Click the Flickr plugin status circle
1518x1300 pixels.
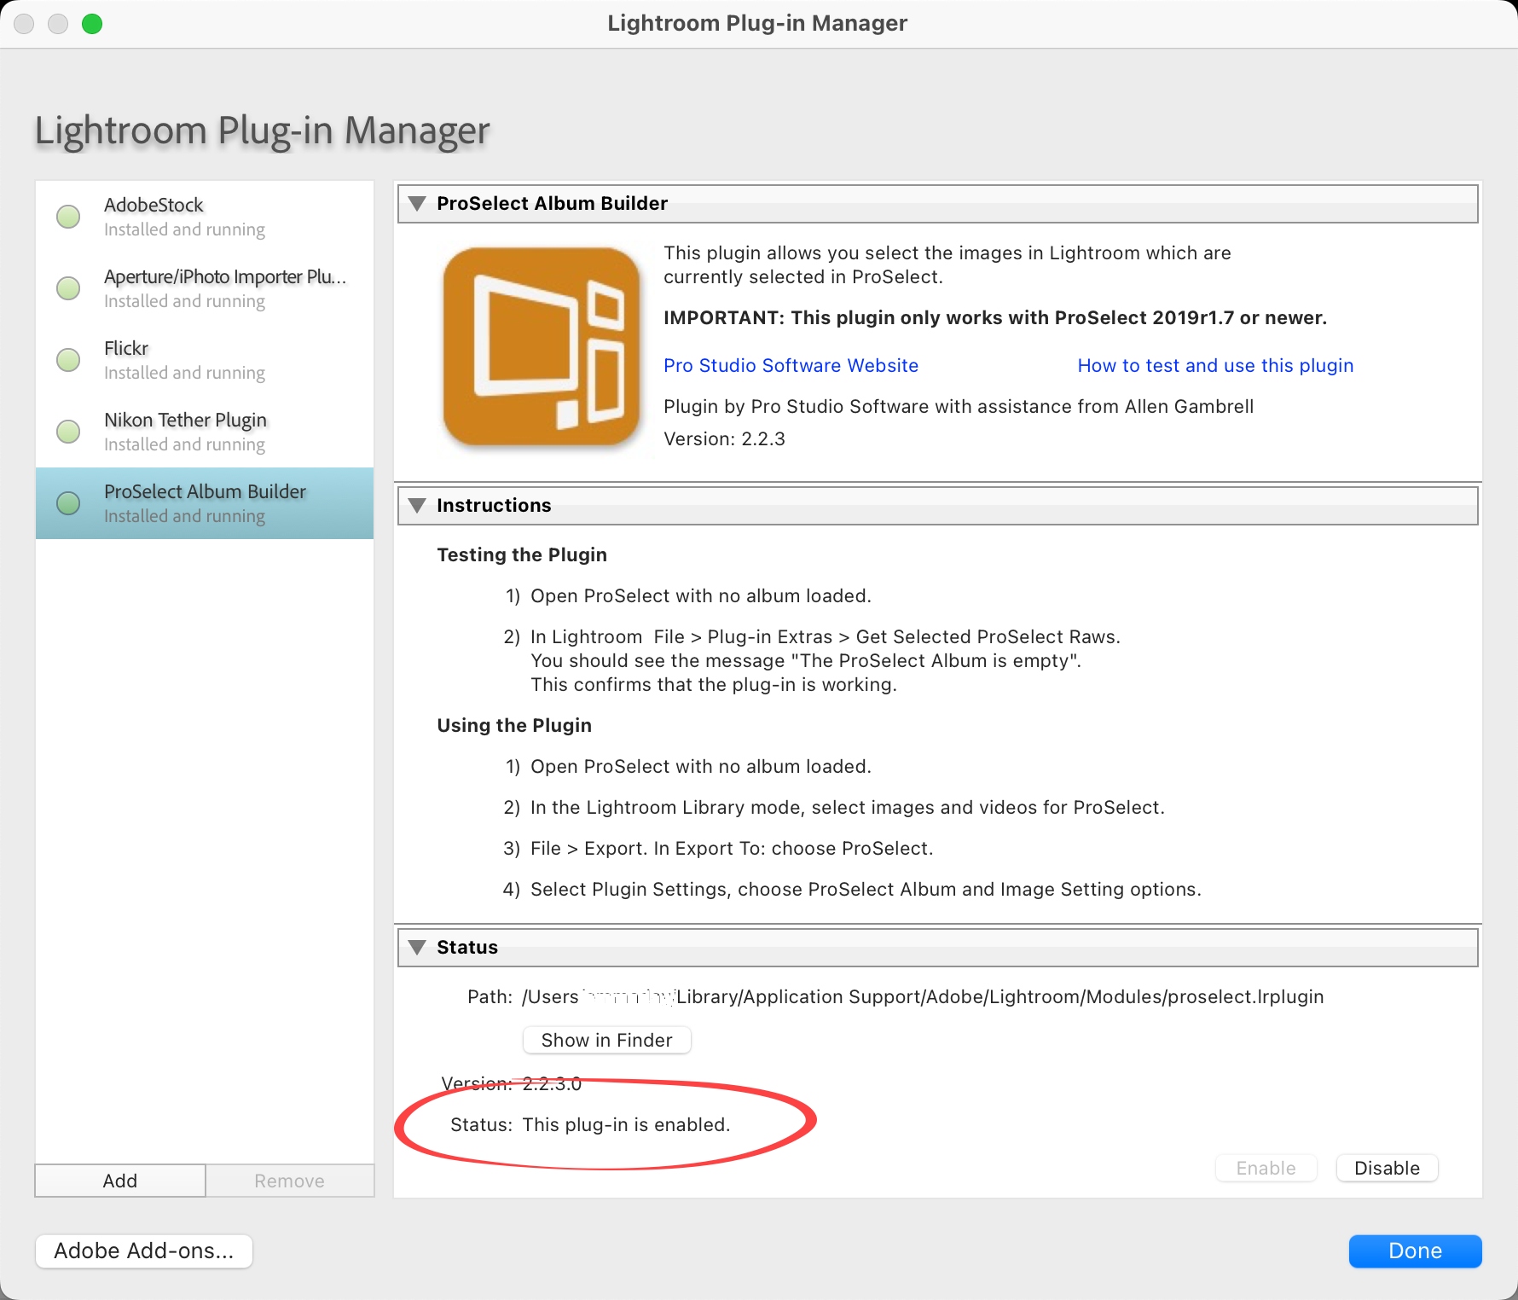click(68, 360)
